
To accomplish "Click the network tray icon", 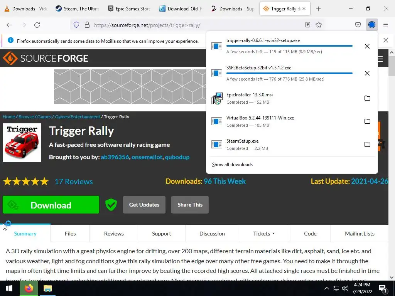I will coord(336,288).
